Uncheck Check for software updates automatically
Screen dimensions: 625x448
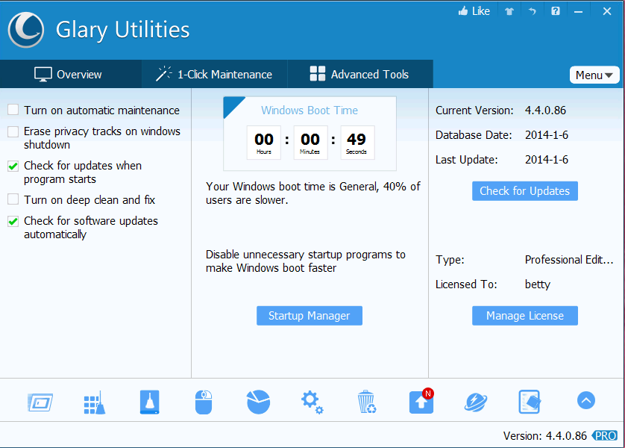click(x=13, y=220)
